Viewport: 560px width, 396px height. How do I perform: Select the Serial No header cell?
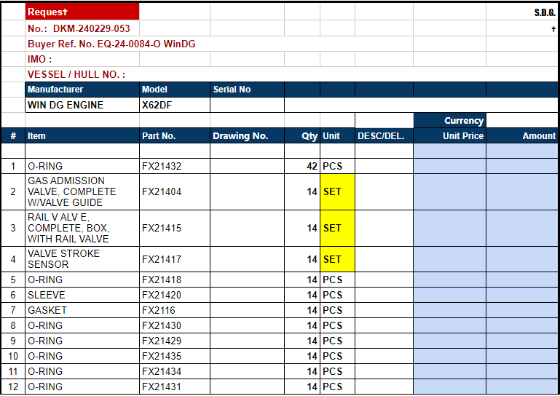(247, 90)
